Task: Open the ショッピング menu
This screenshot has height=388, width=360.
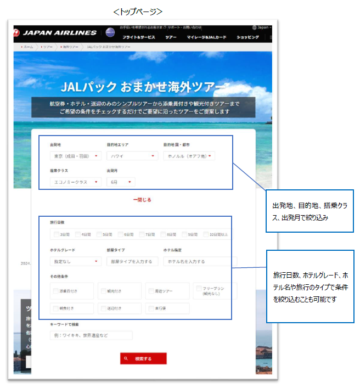Action: point(248,37)
